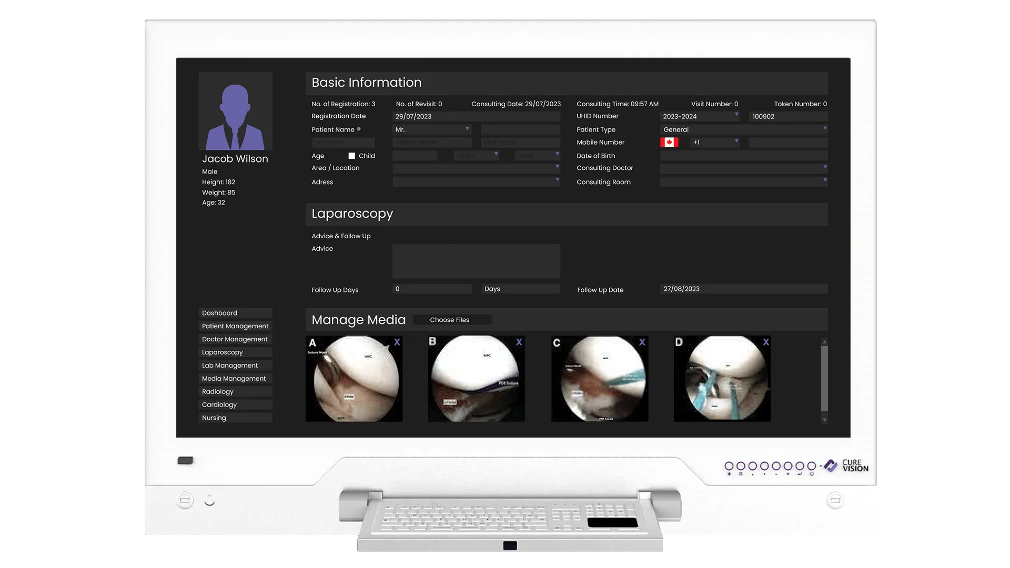Click the Mobile Number input field
The image size is (1010, 568).
[x=788, y=142]
